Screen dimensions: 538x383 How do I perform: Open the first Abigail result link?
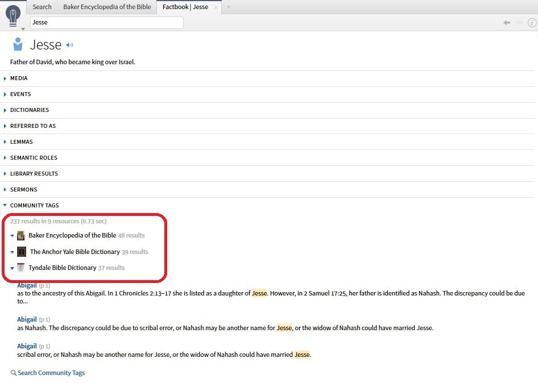point(27,285)
